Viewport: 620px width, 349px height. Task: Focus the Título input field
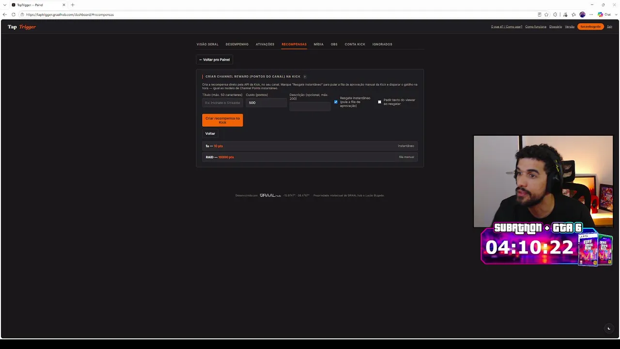point(222,103)
